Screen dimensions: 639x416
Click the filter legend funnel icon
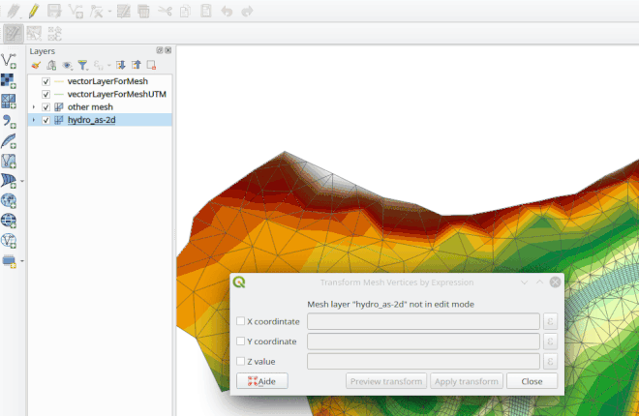[x=83, y=65]
